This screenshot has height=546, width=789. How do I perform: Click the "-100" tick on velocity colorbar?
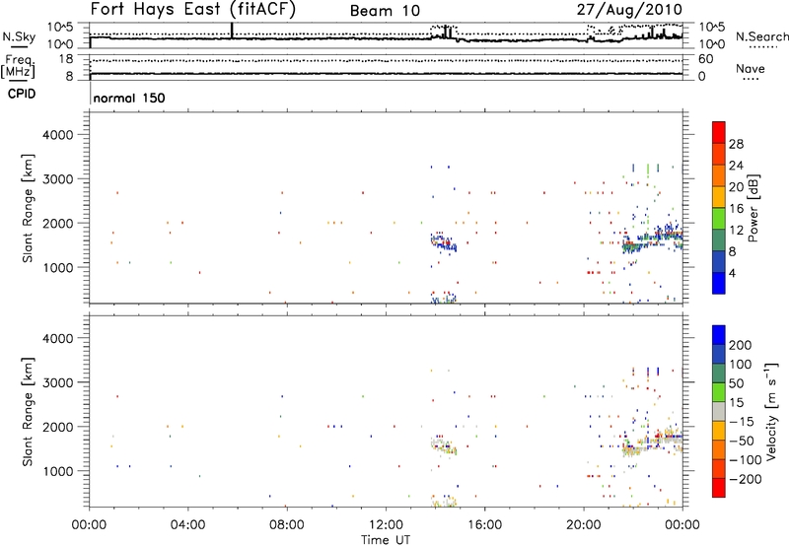(x=746, y=459)
